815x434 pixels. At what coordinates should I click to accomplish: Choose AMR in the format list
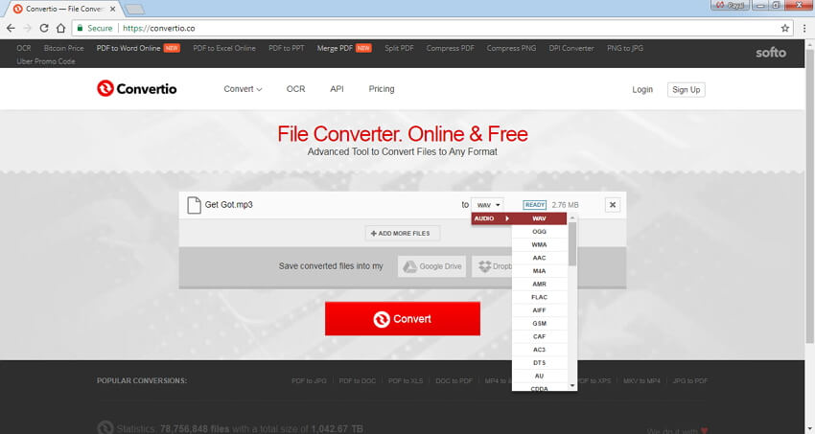click(539, 284)
